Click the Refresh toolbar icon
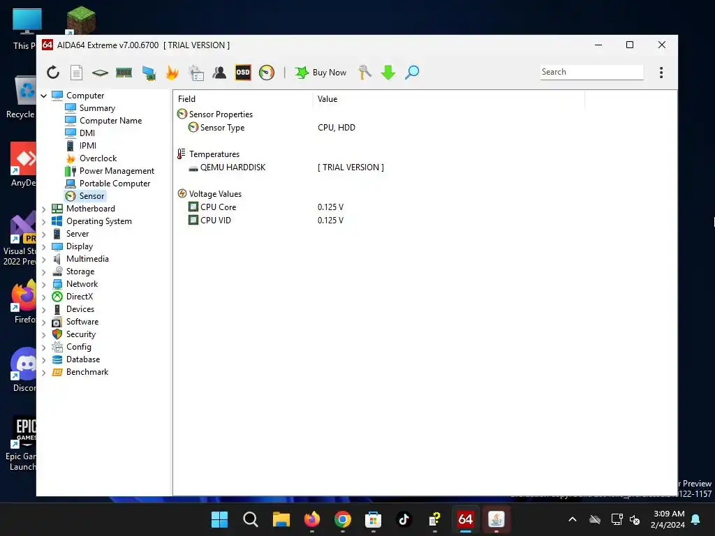This screenshot has width=715, height=536. tap(53, 73)
